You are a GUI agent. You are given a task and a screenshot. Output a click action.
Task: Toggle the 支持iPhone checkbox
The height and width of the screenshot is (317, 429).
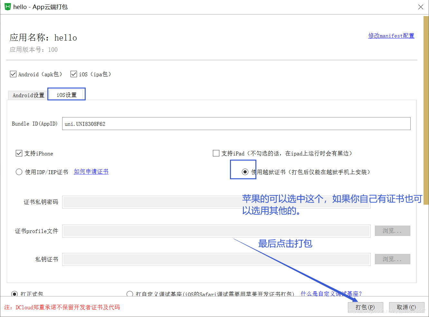pos(19,153)
